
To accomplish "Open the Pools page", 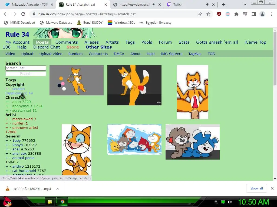I will 147,42.
